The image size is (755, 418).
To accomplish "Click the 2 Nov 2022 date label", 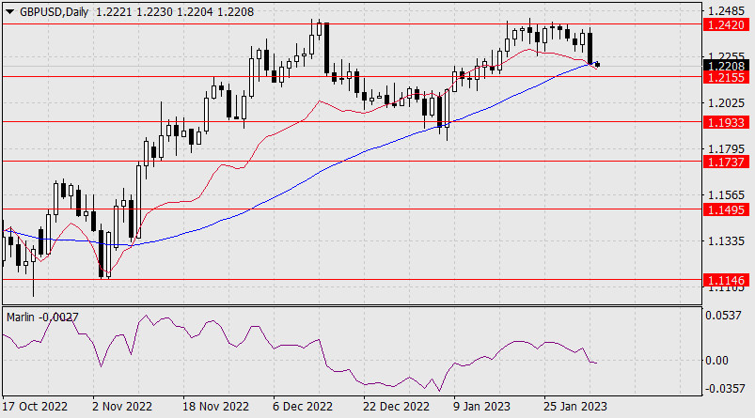I will 122,407.
